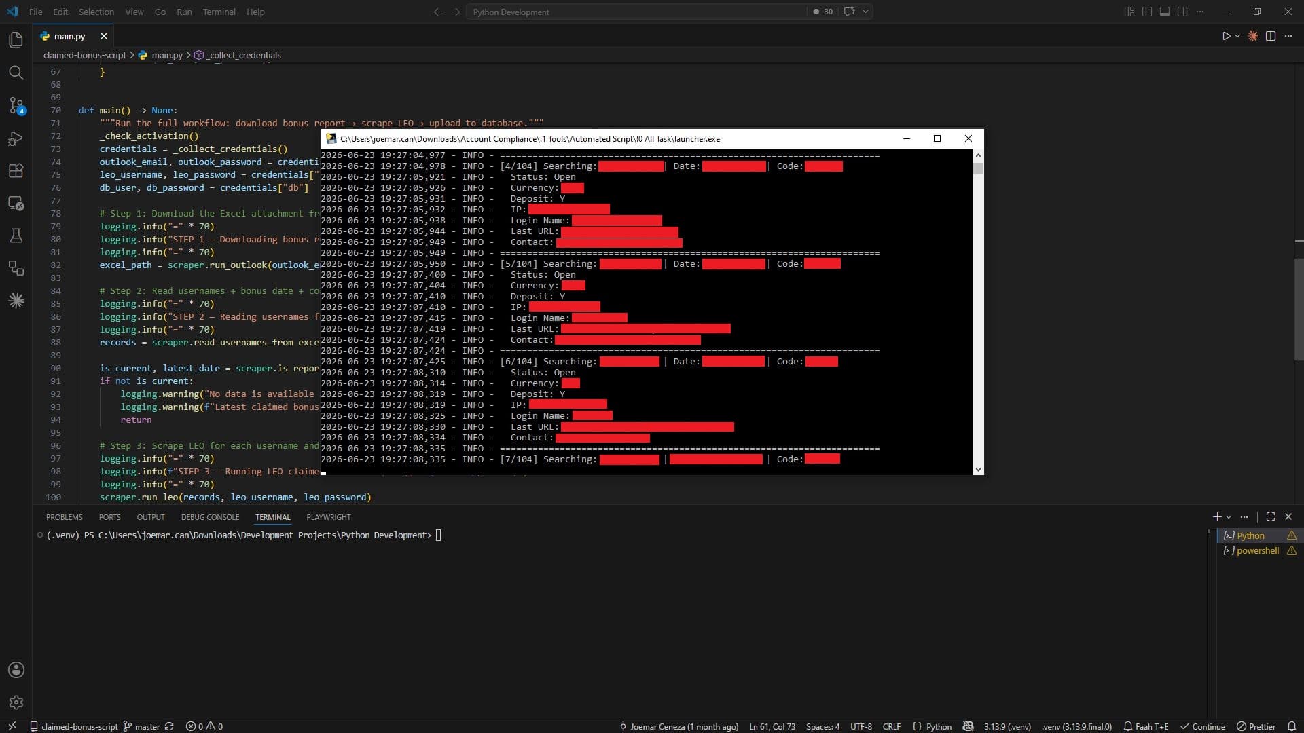
Task: Open the Testing flask view
Action: coord(16,236)
